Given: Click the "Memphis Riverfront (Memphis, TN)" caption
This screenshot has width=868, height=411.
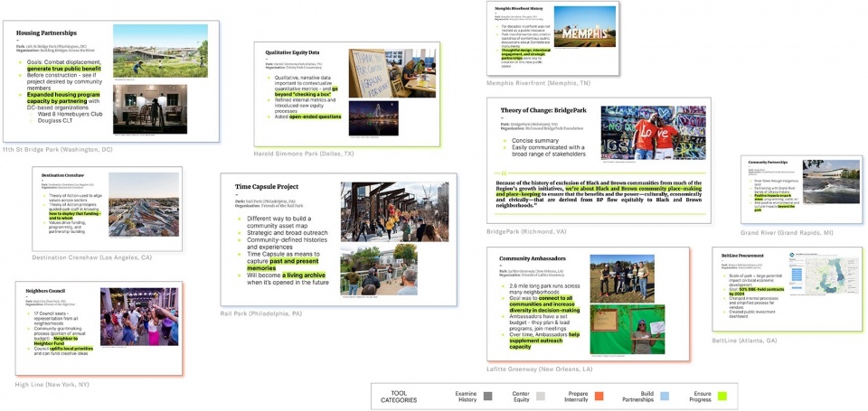Looking at the screenshot, I should (538, 83).
